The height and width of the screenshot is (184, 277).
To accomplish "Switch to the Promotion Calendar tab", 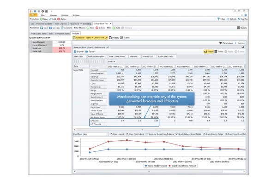I will tap(44, 24).
